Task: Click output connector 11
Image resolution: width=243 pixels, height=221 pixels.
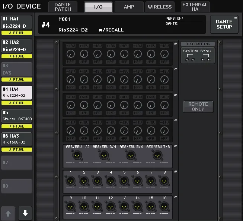Action: 97,206
